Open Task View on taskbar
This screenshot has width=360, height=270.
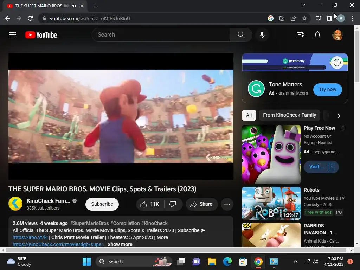point(181,262)
